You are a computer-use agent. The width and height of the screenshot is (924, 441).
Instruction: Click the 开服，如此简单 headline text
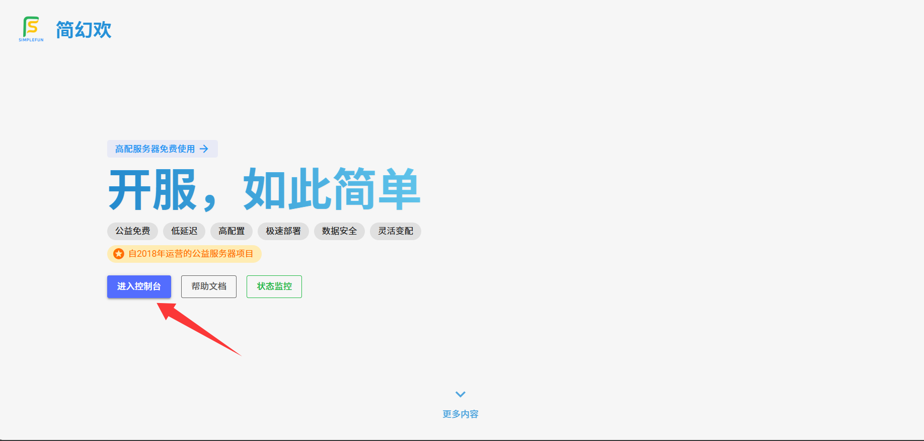(x=264, y=189)
